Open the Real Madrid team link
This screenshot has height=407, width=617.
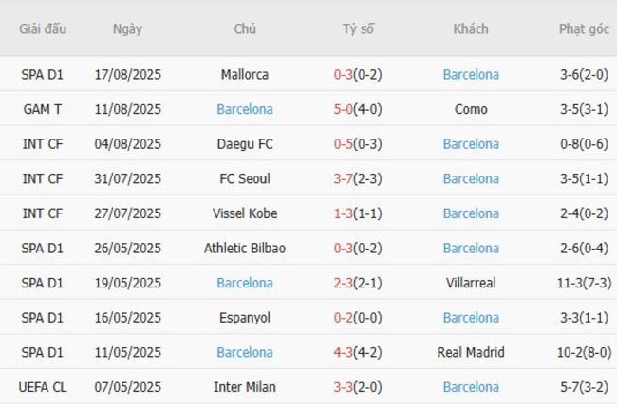click(471, 352)
